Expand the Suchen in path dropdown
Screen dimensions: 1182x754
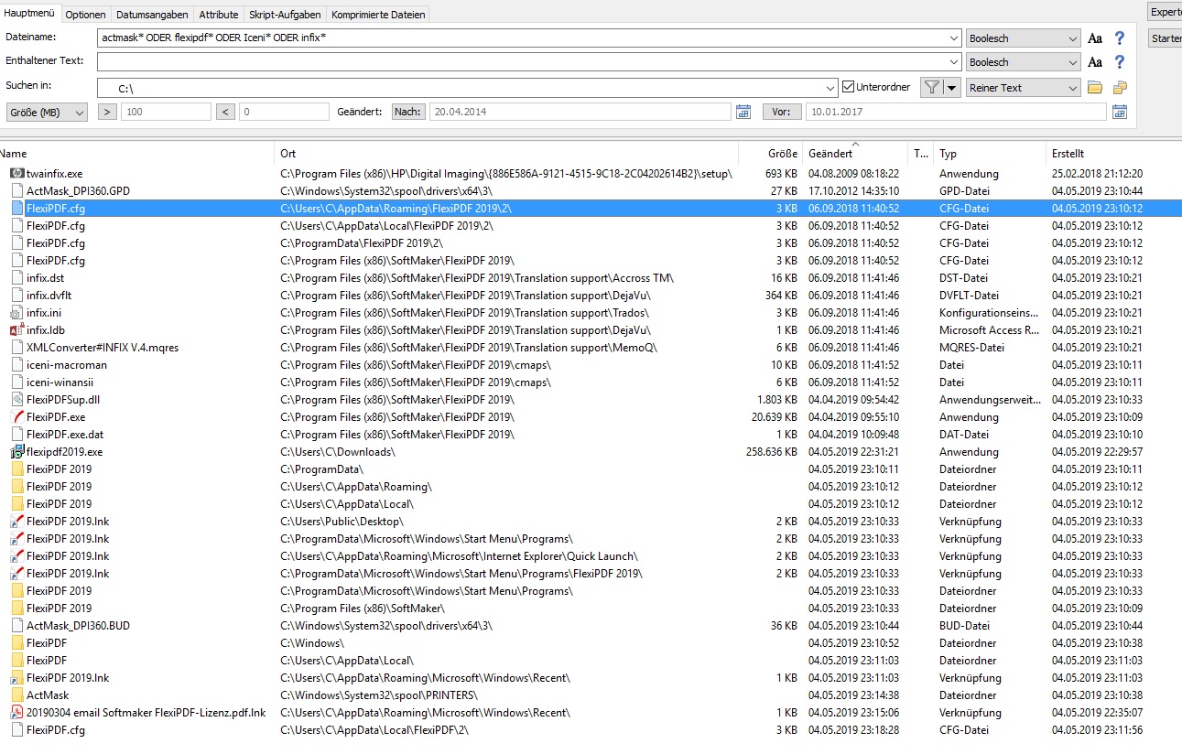click(x=830, y=88)
